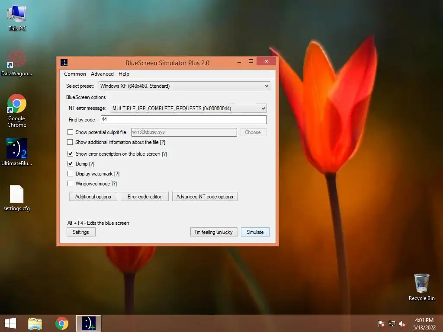Uncheck Show error description on blue screen

click(x=71, y=154)
